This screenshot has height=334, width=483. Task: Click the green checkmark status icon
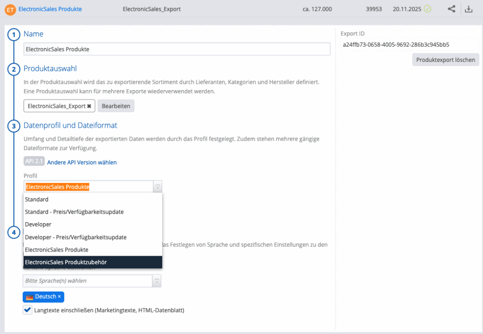[x=427, y=9]
